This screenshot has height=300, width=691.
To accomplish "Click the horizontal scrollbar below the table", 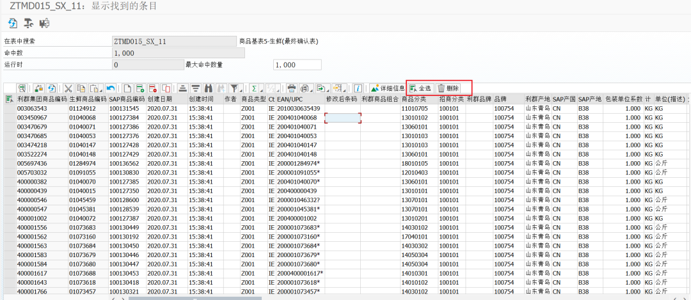I will (194, 298).
